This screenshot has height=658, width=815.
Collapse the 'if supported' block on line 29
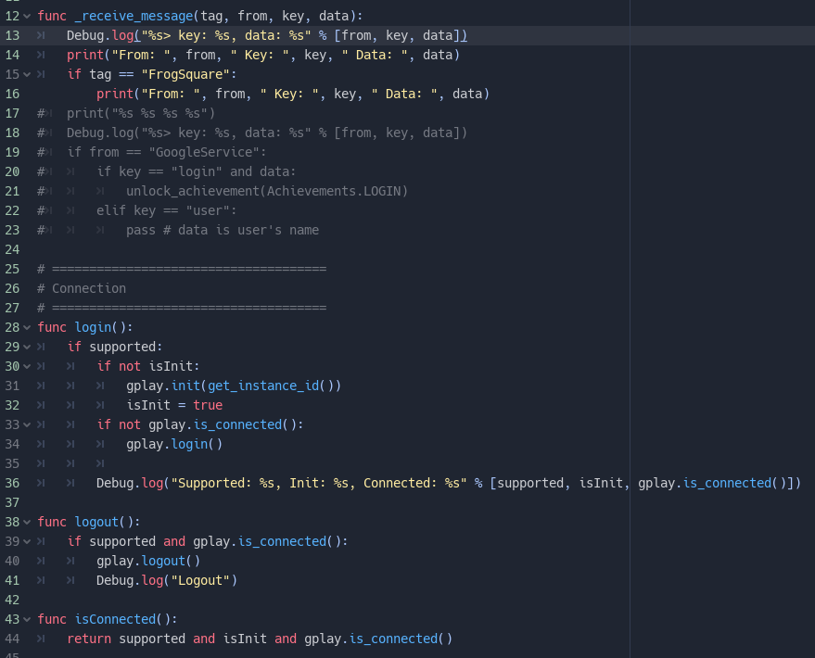(26, 347)
